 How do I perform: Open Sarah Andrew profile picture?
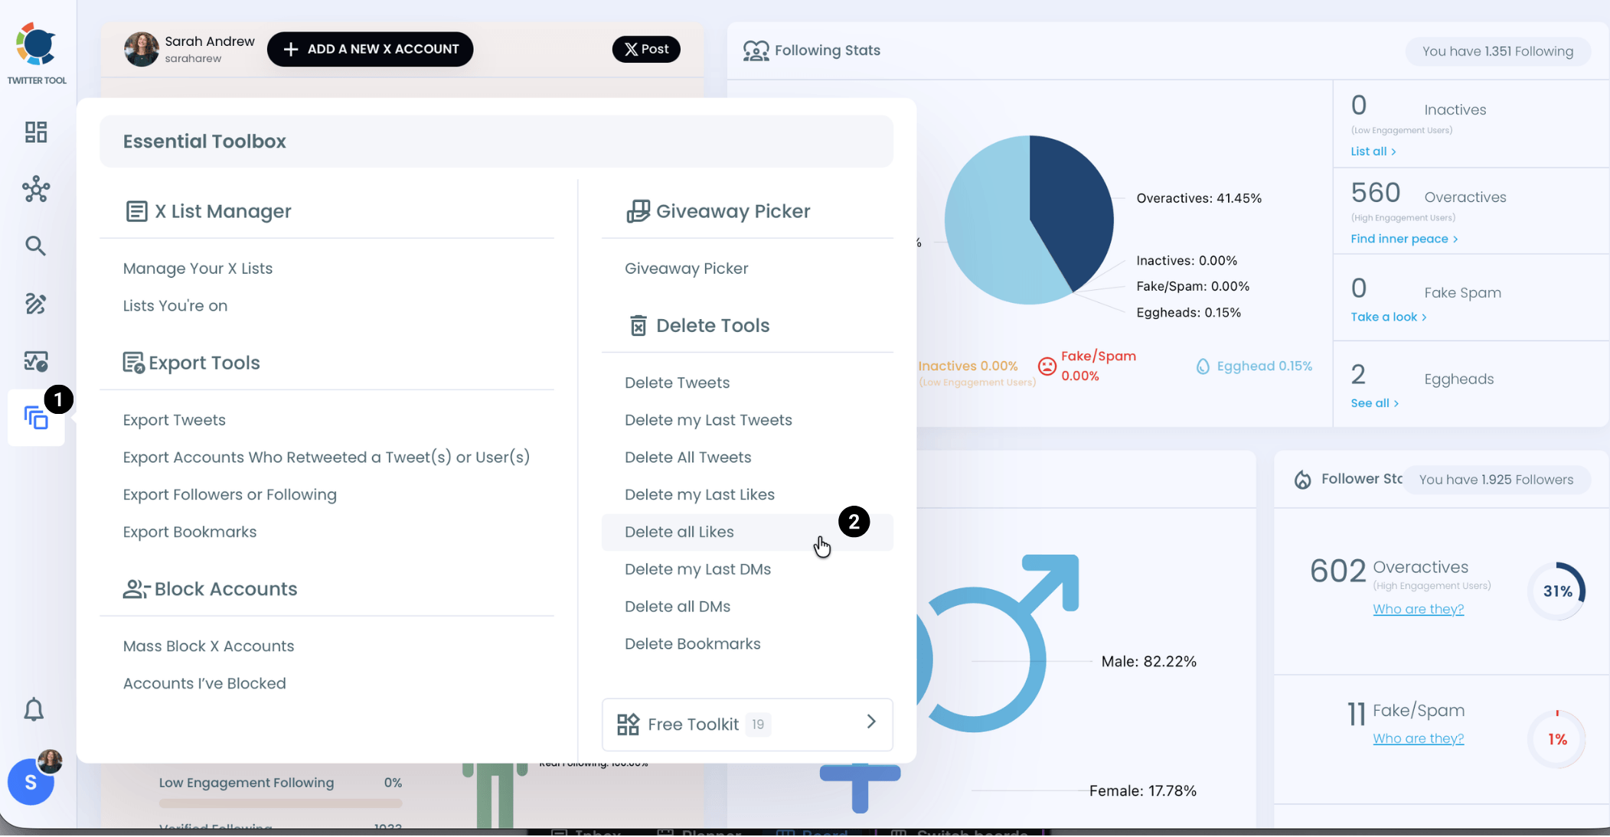(x=142, y=50)
